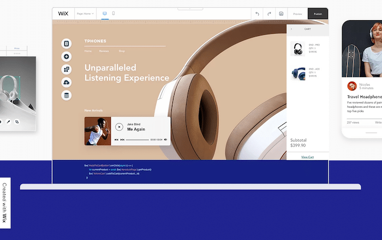This screenshot has width=382, height=240.
Task: Click the drag handle above the editor top bar
Action: [190, 9]
